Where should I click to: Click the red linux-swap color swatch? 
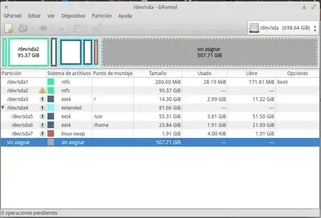coord(51,133)
